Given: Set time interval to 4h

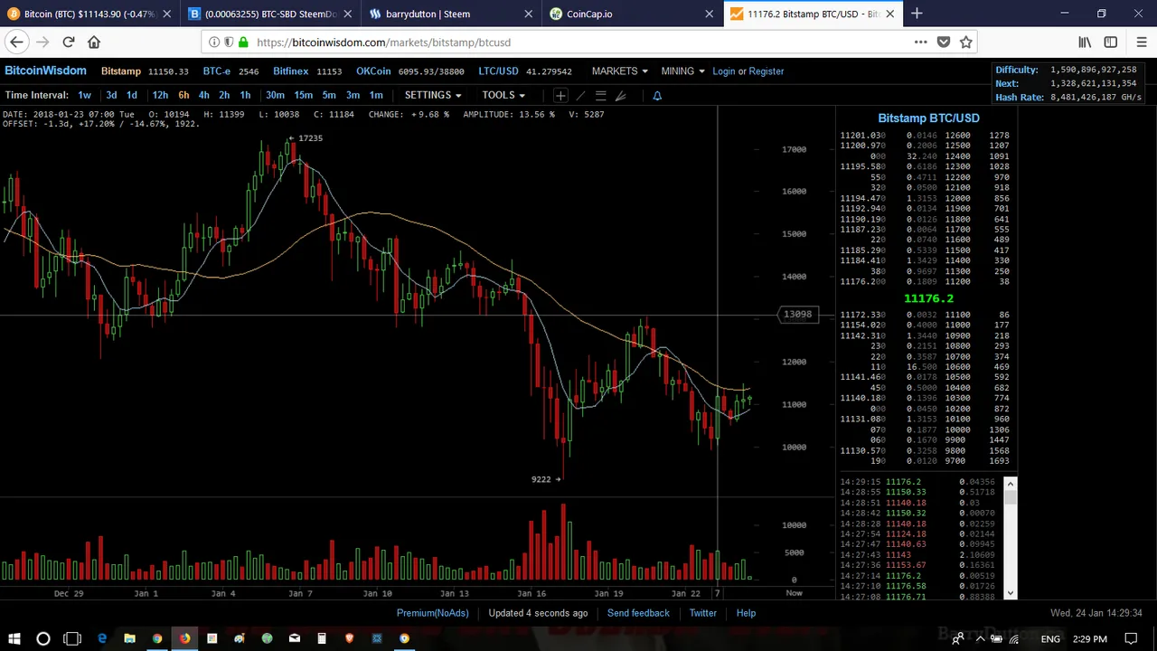Looking at the screenshot, I should [203, 95].
